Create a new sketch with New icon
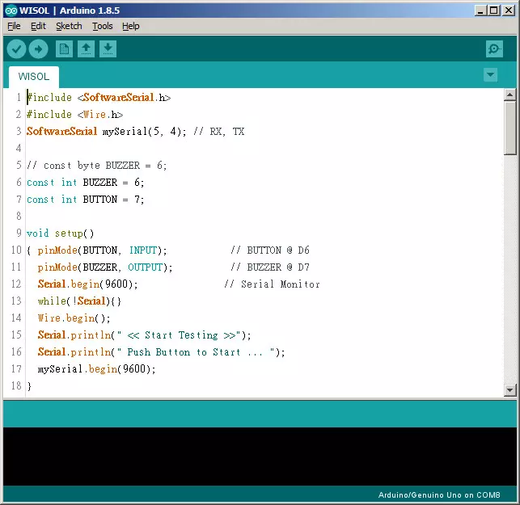The height and width of the screenshot is (505, 520). 64,49
